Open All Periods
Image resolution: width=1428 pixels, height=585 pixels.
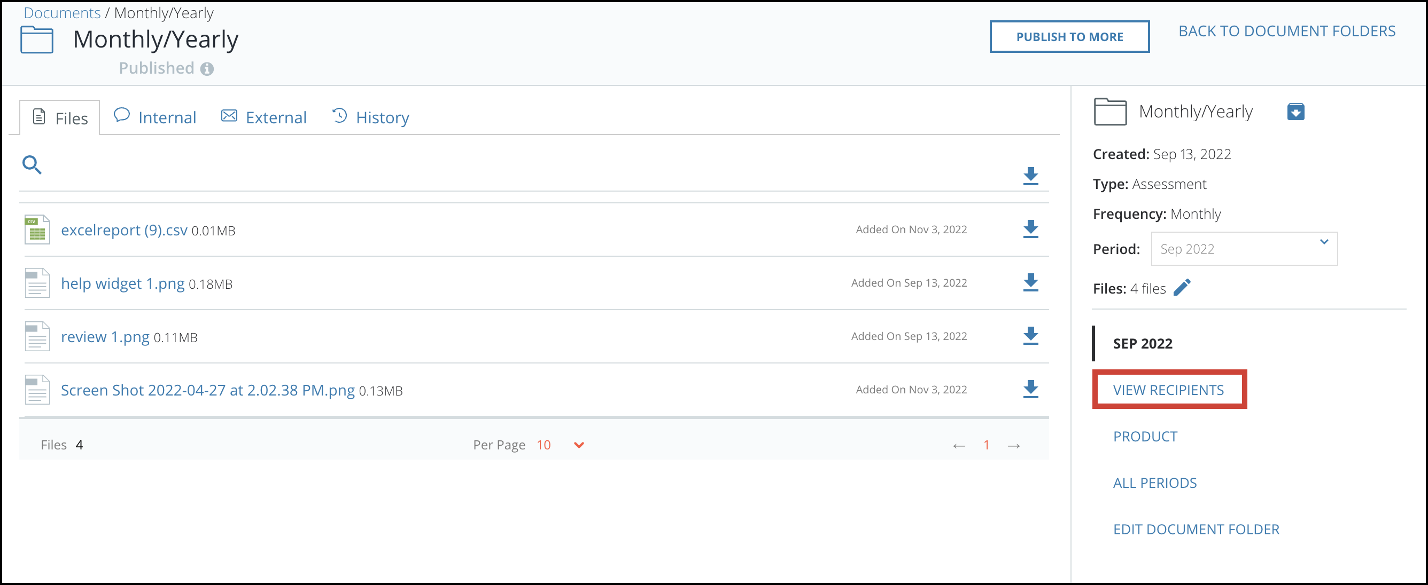(x=1155, y=483)
